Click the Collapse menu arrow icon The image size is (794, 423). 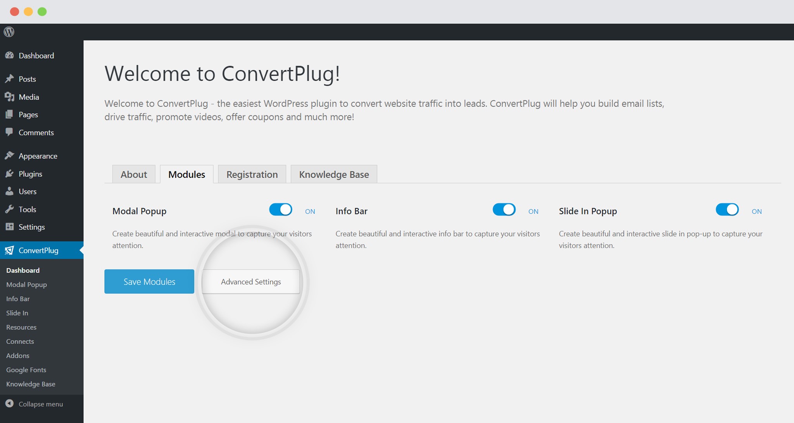click(9, 403)
